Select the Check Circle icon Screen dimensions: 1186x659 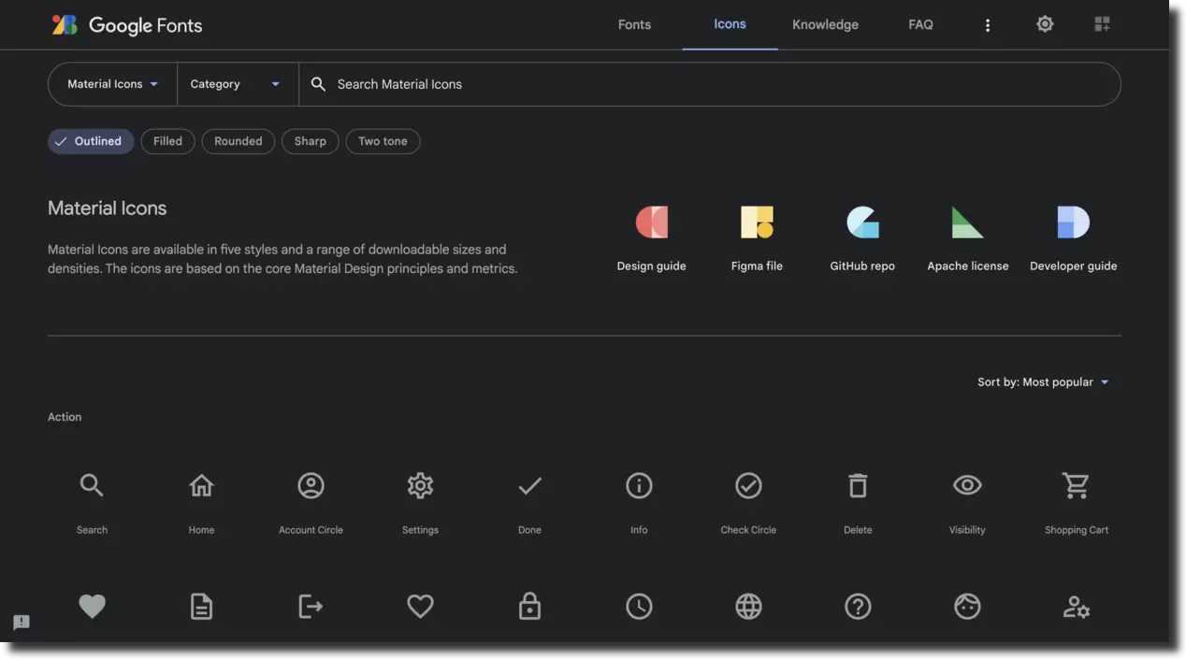(x=748, y=485)
